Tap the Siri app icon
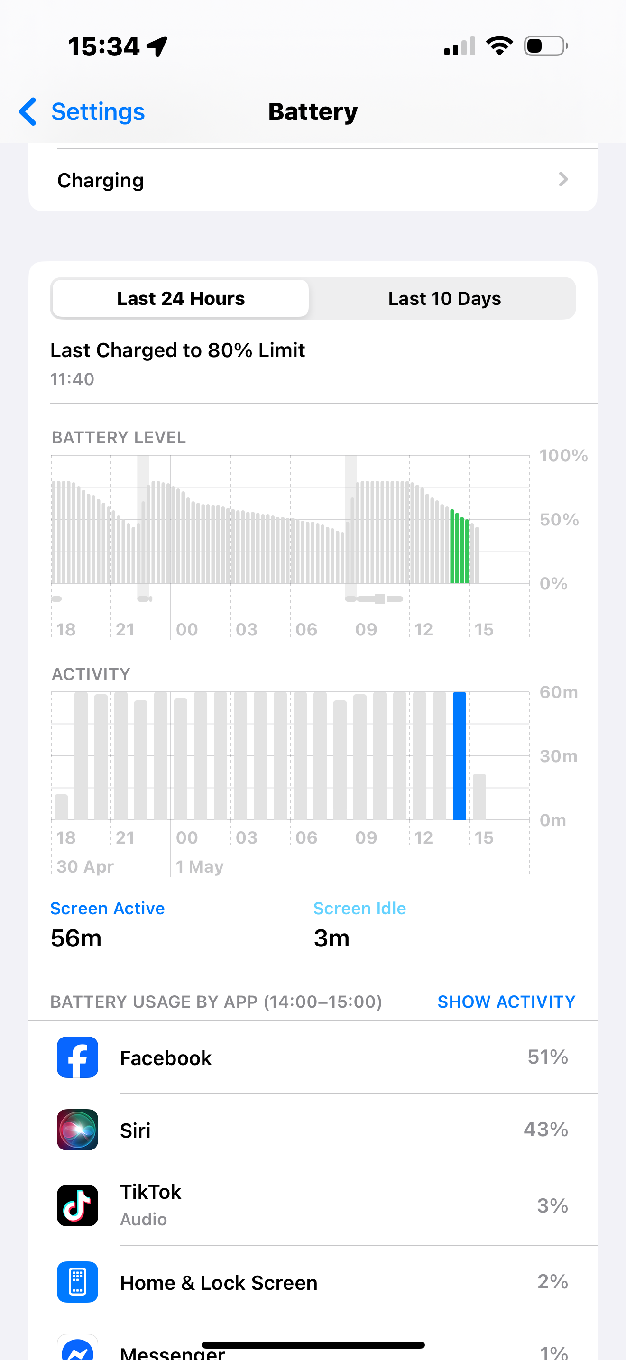626x1360 pixels. click(78, 1129)
